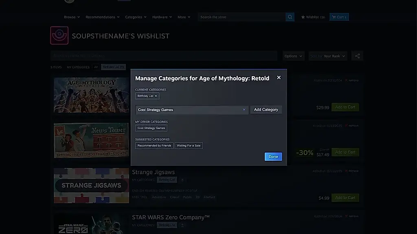The width and height of the screenshot is (417, 234).
Task: Click the share wishlist icon
Action: point(357,56)
